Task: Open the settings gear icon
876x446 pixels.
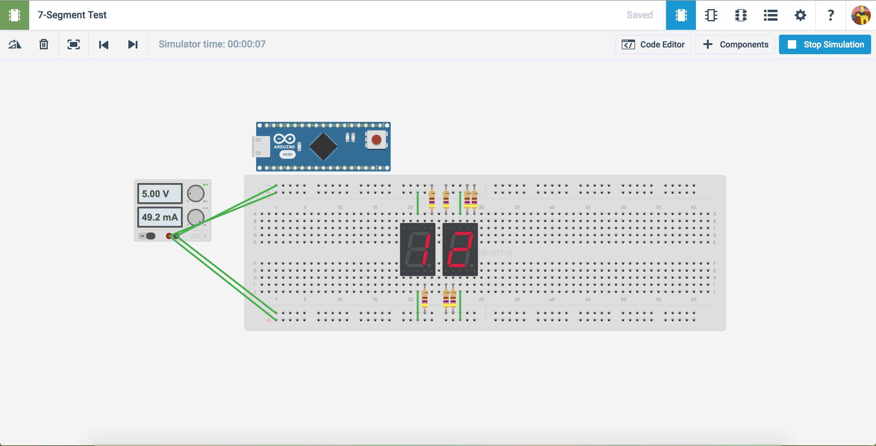Action: coord(800,15)
